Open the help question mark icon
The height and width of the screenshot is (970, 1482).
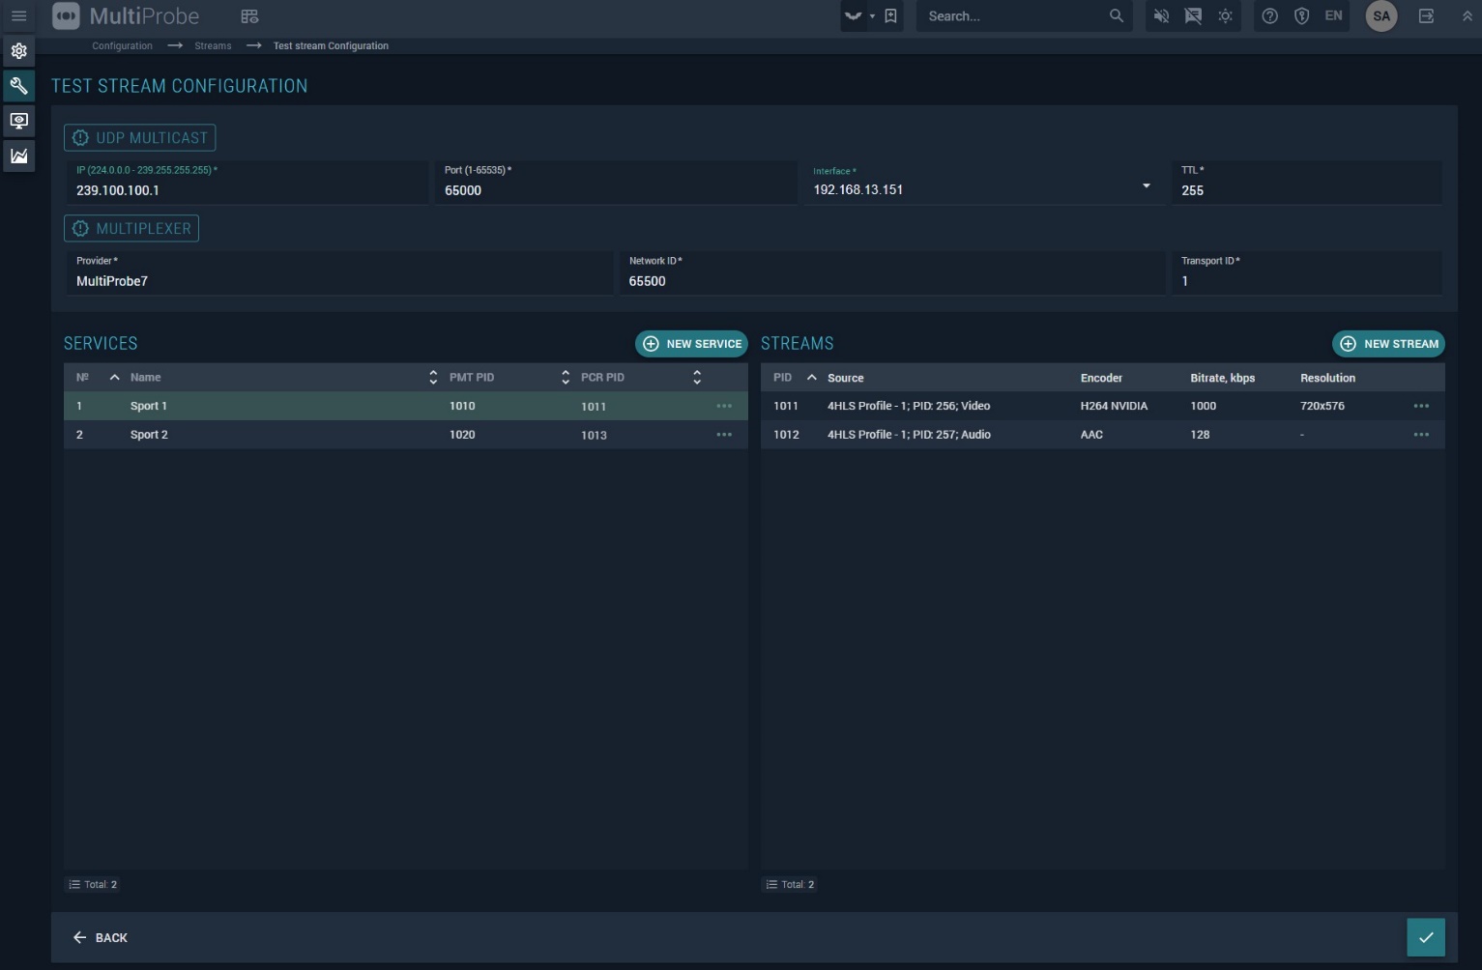[1270, 16]
